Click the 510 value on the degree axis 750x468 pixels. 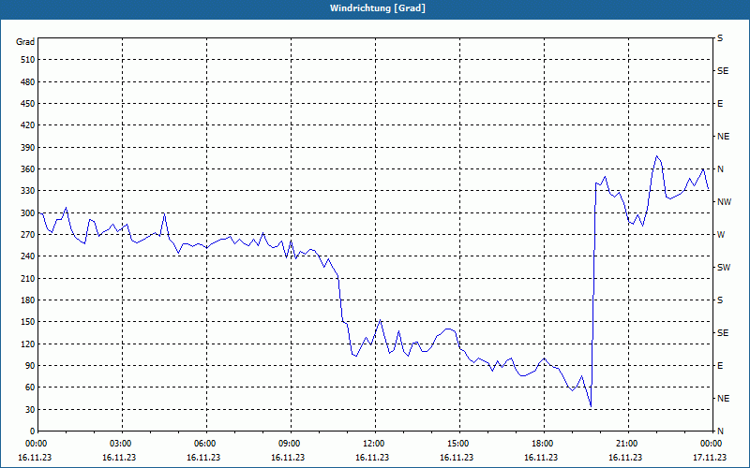tap(28, 60)
